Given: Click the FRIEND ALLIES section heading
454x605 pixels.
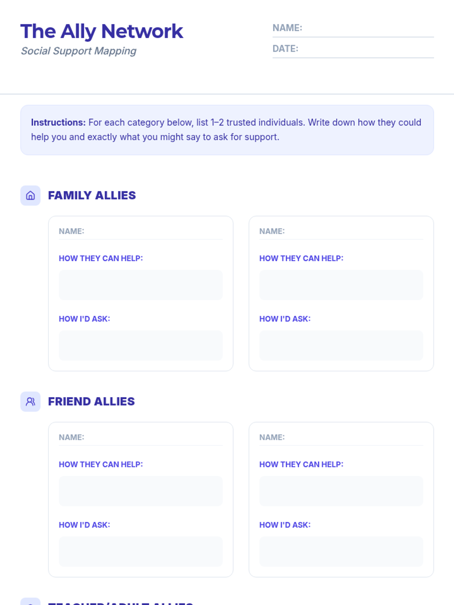Looking at the screenshot, I should 91,402.
